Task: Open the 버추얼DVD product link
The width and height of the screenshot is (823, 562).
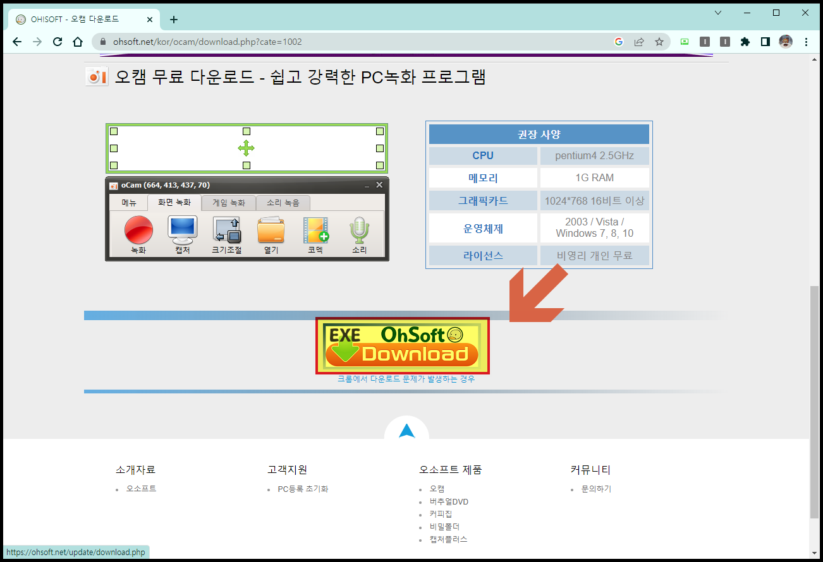Action: tap(449, 501)
